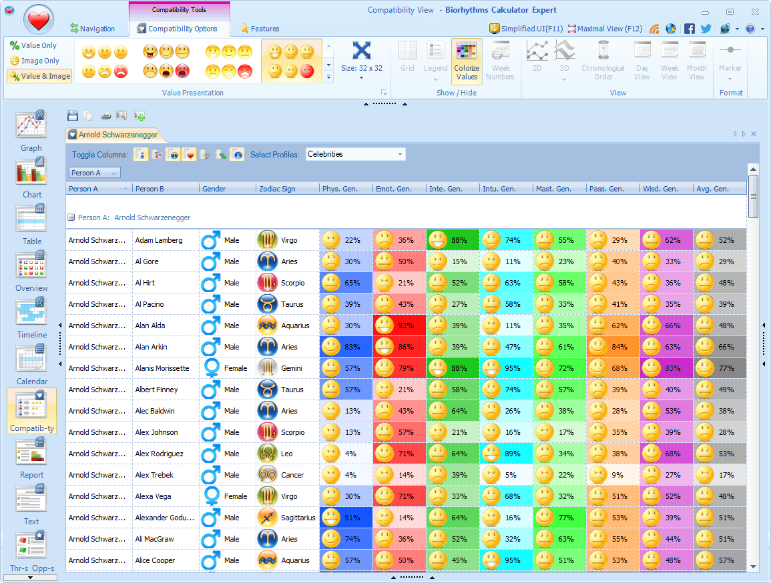Switch to Day View
The height and width of the screenshot is (583, 771).
[641, 61]
